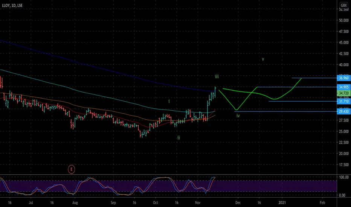Click the Jul date axis label
The height and width of the screenshot is (207, 351).
[x=31, y=202]
